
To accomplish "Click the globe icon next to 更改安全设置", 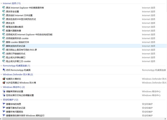I will click(x=4, y=11).
